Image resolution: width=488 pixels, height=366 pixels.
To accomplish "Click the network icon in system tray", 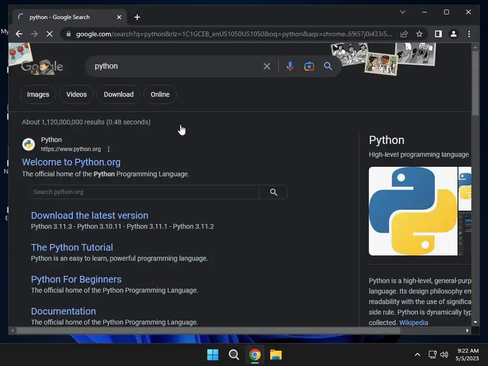I will coord(432,355).
